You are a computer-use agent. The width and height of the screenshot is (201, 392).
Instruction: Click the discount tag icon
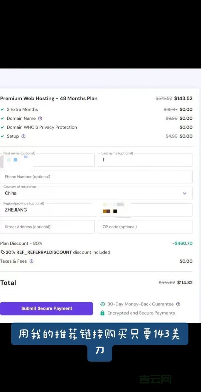(3, 252)
